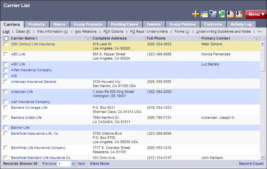Open HO Reps / Underwriters sub-tab
This screenshot has width=267, height=169.
pos(149,31)
